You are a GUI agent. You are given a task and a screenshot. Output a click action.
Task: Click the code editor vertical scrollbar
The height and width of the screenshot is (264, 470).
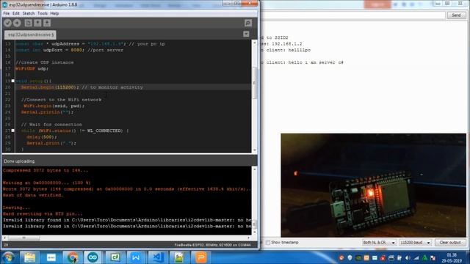tap(255, 96)
